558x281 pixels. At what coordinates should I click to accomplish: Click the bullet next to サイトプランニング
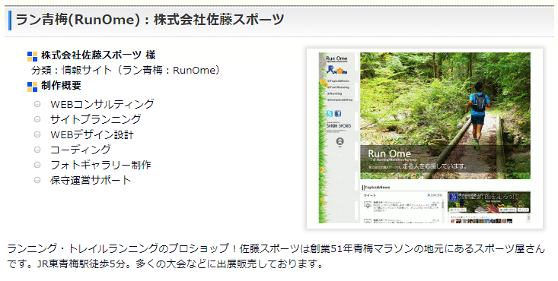37,119
